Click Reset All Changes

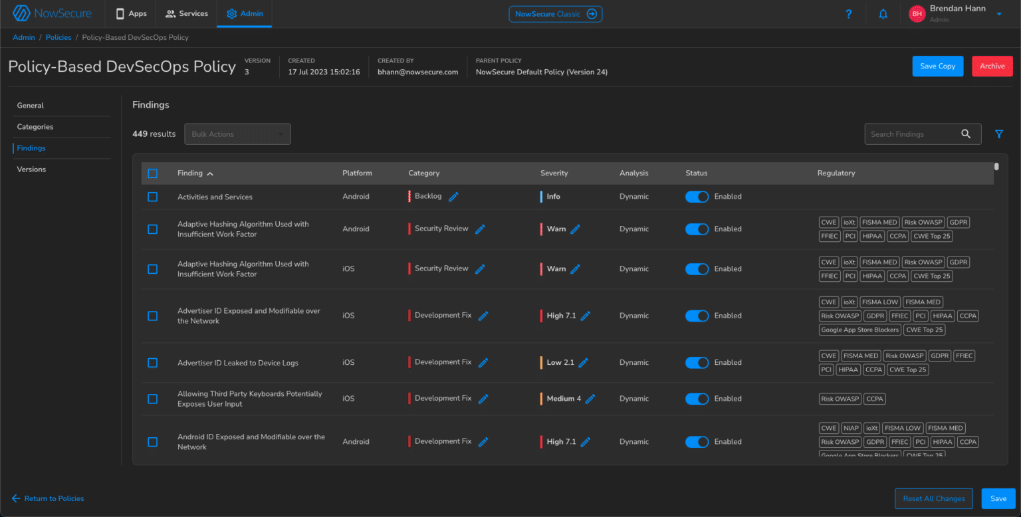coord(934,498)
